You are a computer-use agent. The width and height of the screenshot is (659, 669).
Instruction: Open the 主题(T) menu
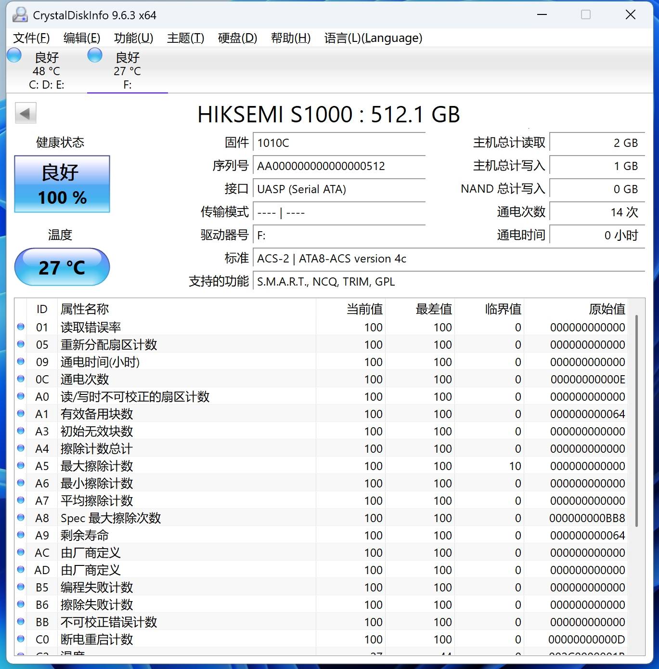pyautogui.click(x=185, y=38)
